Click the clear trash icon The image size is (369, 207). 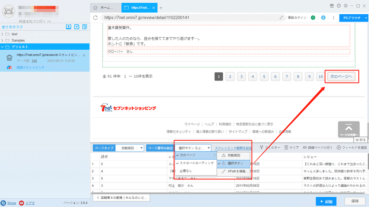(x=286, y=147)
